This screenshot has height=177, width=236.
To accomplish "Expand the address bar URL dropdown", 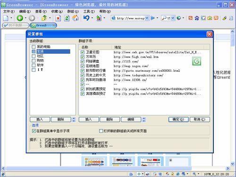I will click(x=147, y=18).
